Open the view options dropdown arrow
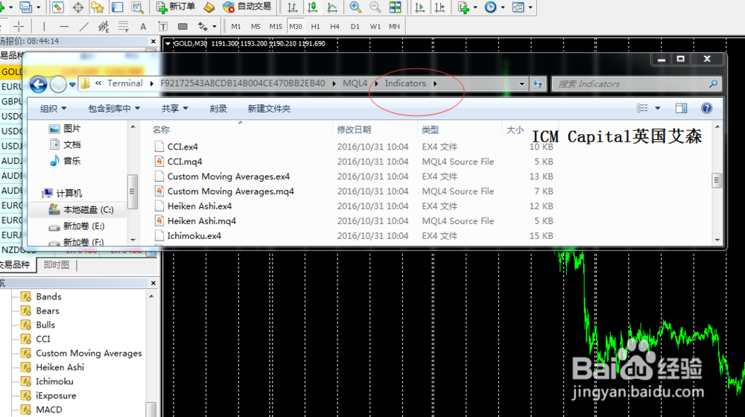The width and height of the screenshot is (745, 417). coord(658,108)
